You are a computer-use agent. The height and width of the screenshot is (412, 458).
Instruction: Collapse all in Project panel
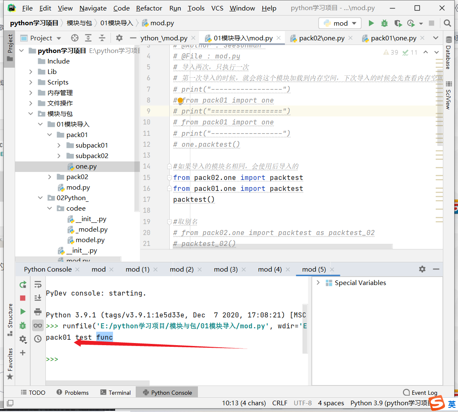pyautogui.click(x=102, y=38)
